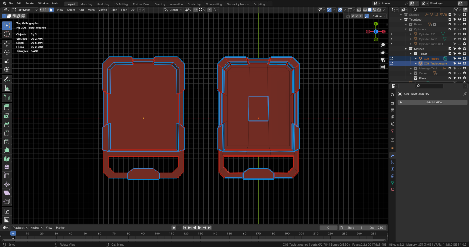Select the Annotate tool

coord(7,79)
